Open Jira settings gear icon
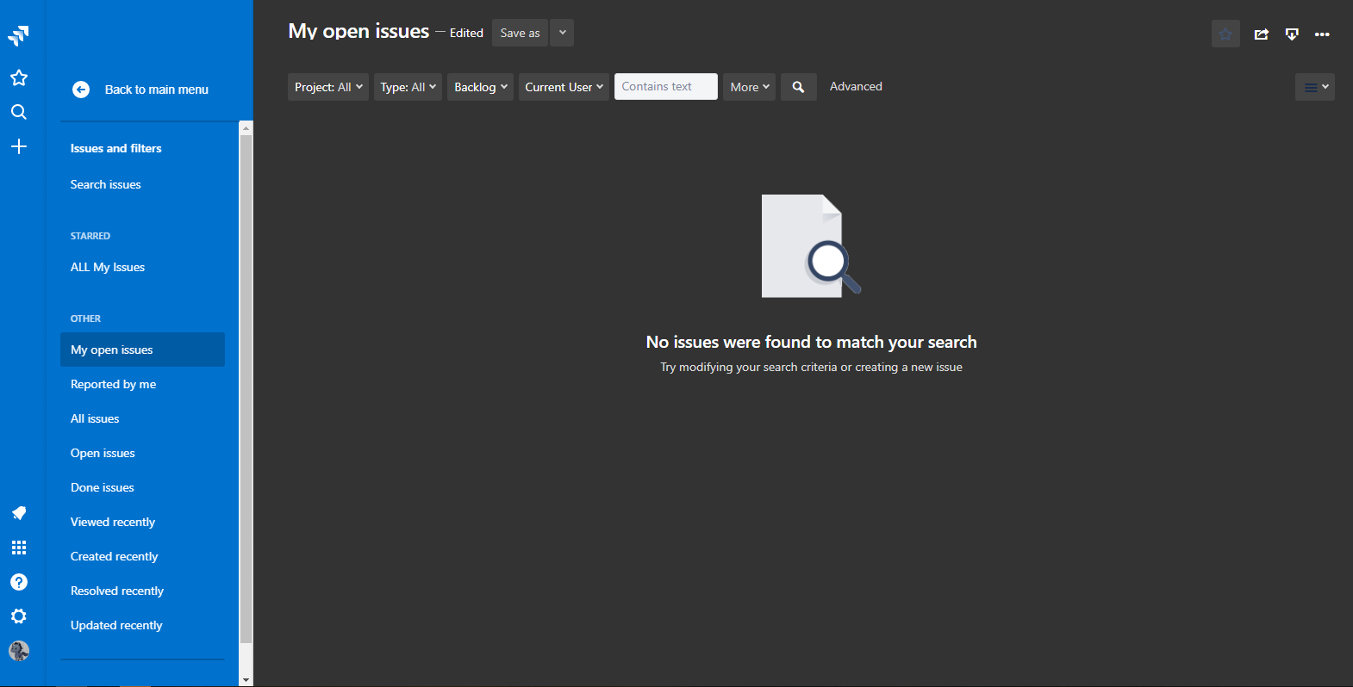Viewport: 1353px width, 687px height. [x=19, y=616]
